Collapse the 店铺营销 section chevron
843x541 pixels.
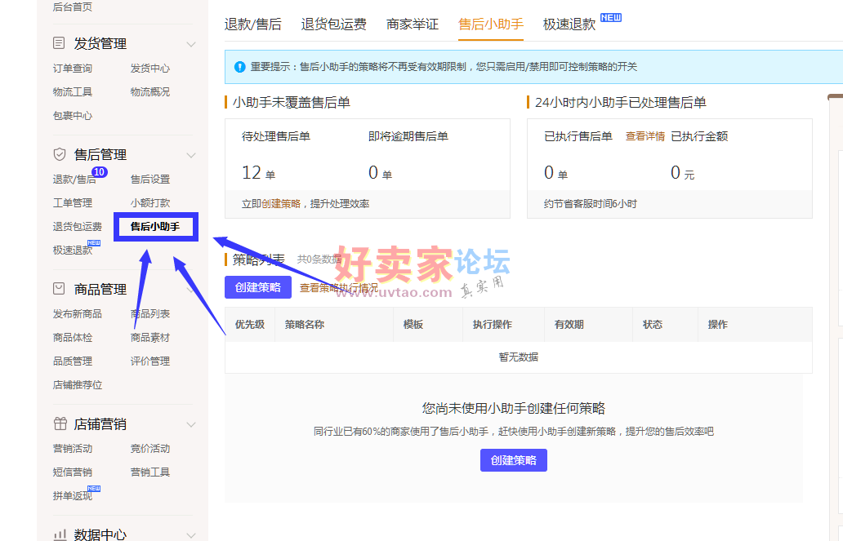tap(191, 425)
